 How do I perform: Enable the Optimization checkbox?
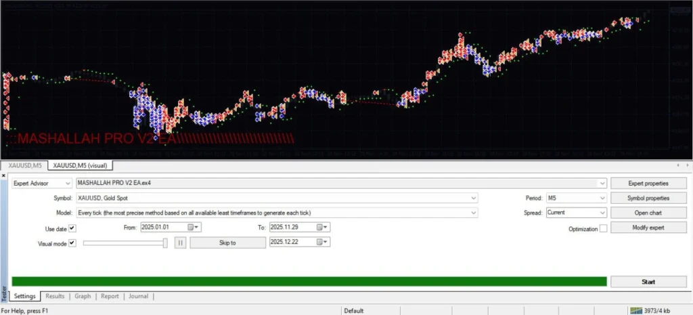click(603, 229)
